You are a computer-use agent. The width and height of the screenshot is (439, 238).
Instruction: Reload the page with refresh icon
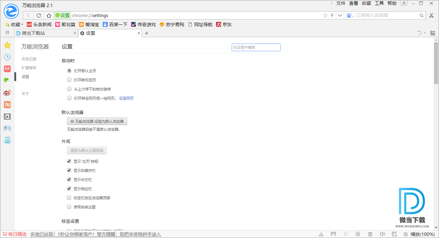(38, 15)
